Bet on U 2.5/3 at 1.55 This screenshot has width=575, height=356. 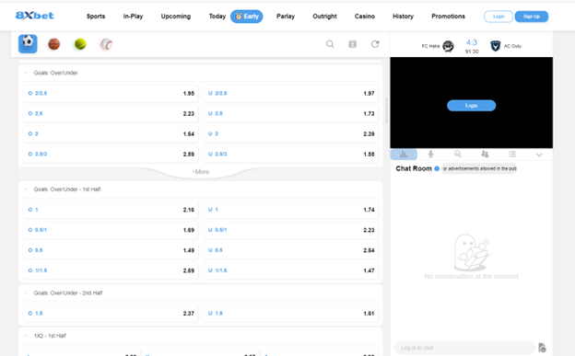point(290,155)
